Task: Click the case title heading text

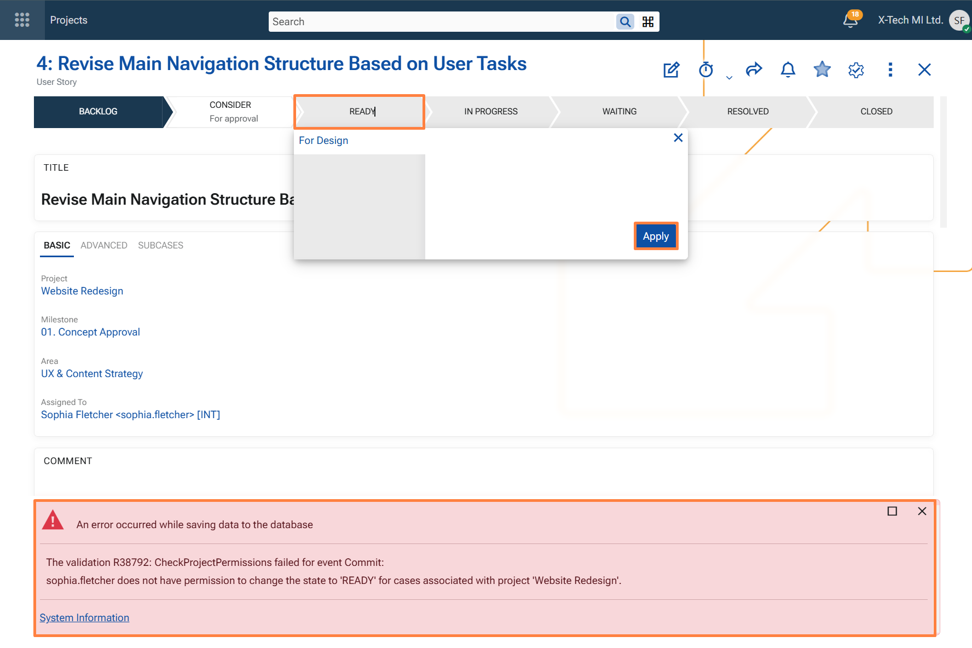Action: (281, 63)
